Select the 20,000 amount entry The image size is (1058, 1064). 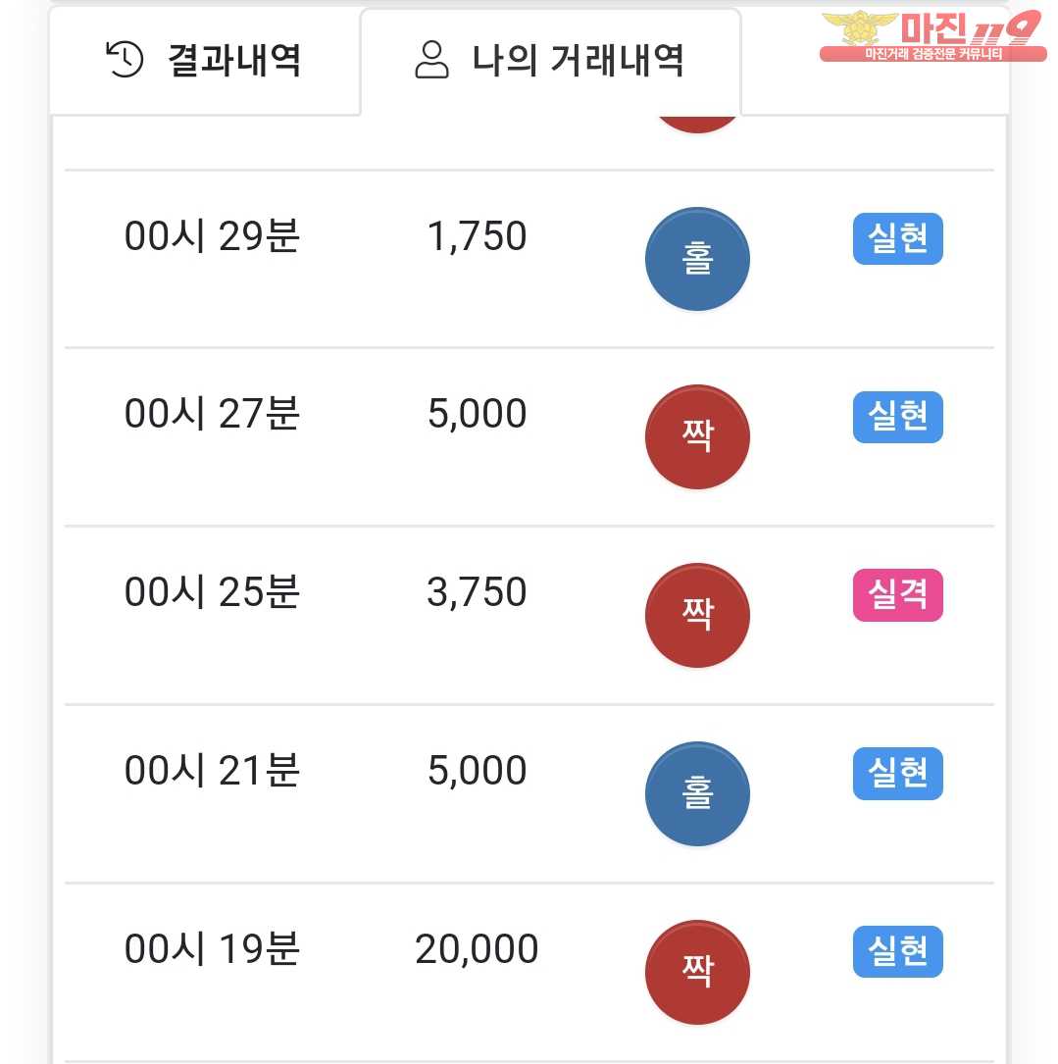pos(477,949)
